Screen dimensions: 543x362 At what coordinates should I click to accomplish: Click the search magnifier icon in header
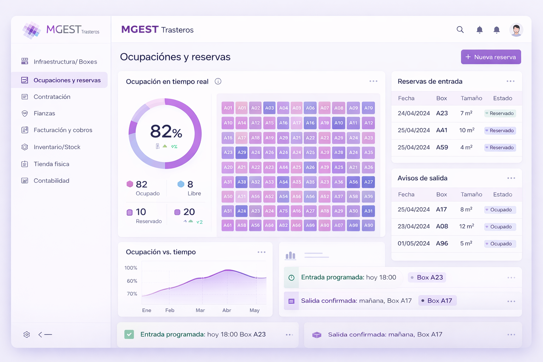tap(460, 30)
